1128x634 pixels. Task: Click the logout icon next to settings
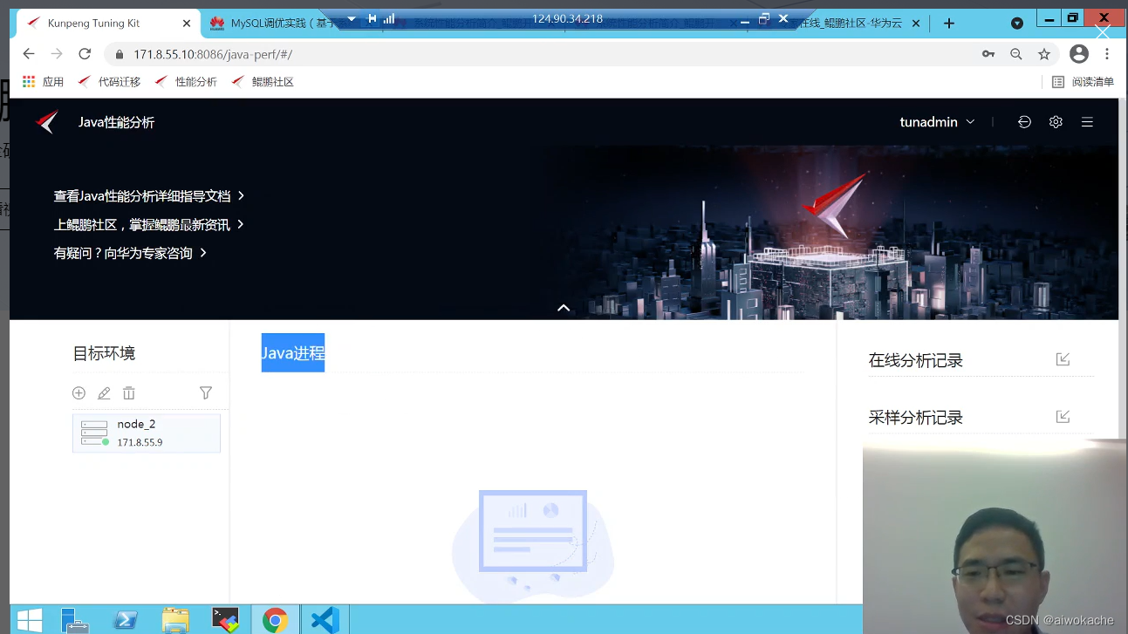(1024, 122)
